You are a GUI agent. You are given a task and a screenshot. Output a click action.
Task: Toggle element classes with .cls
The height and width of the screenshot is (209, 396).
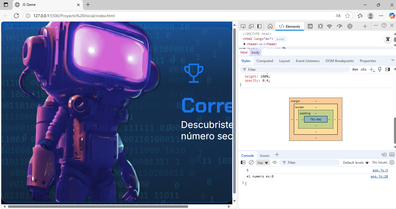coord(363,69)
